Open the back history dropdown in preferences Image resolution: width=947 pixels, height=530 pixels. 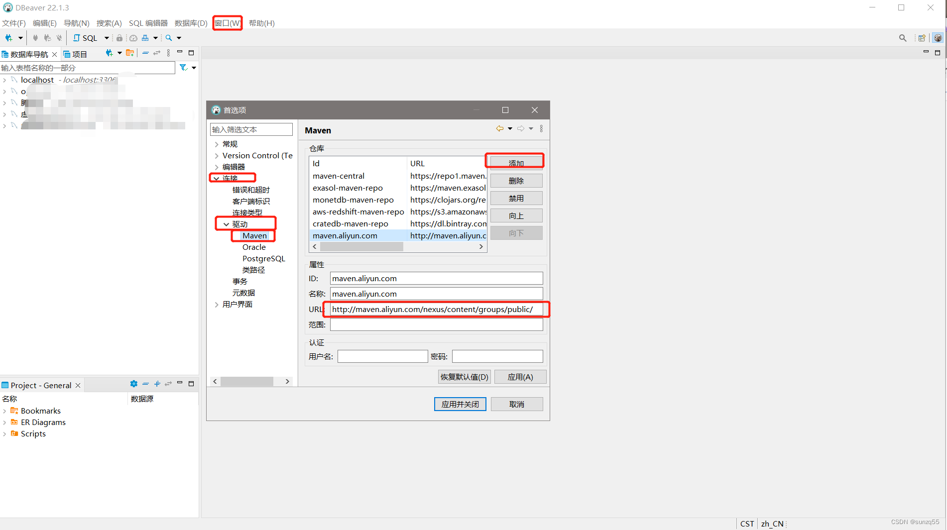click(x=510, y=128)
